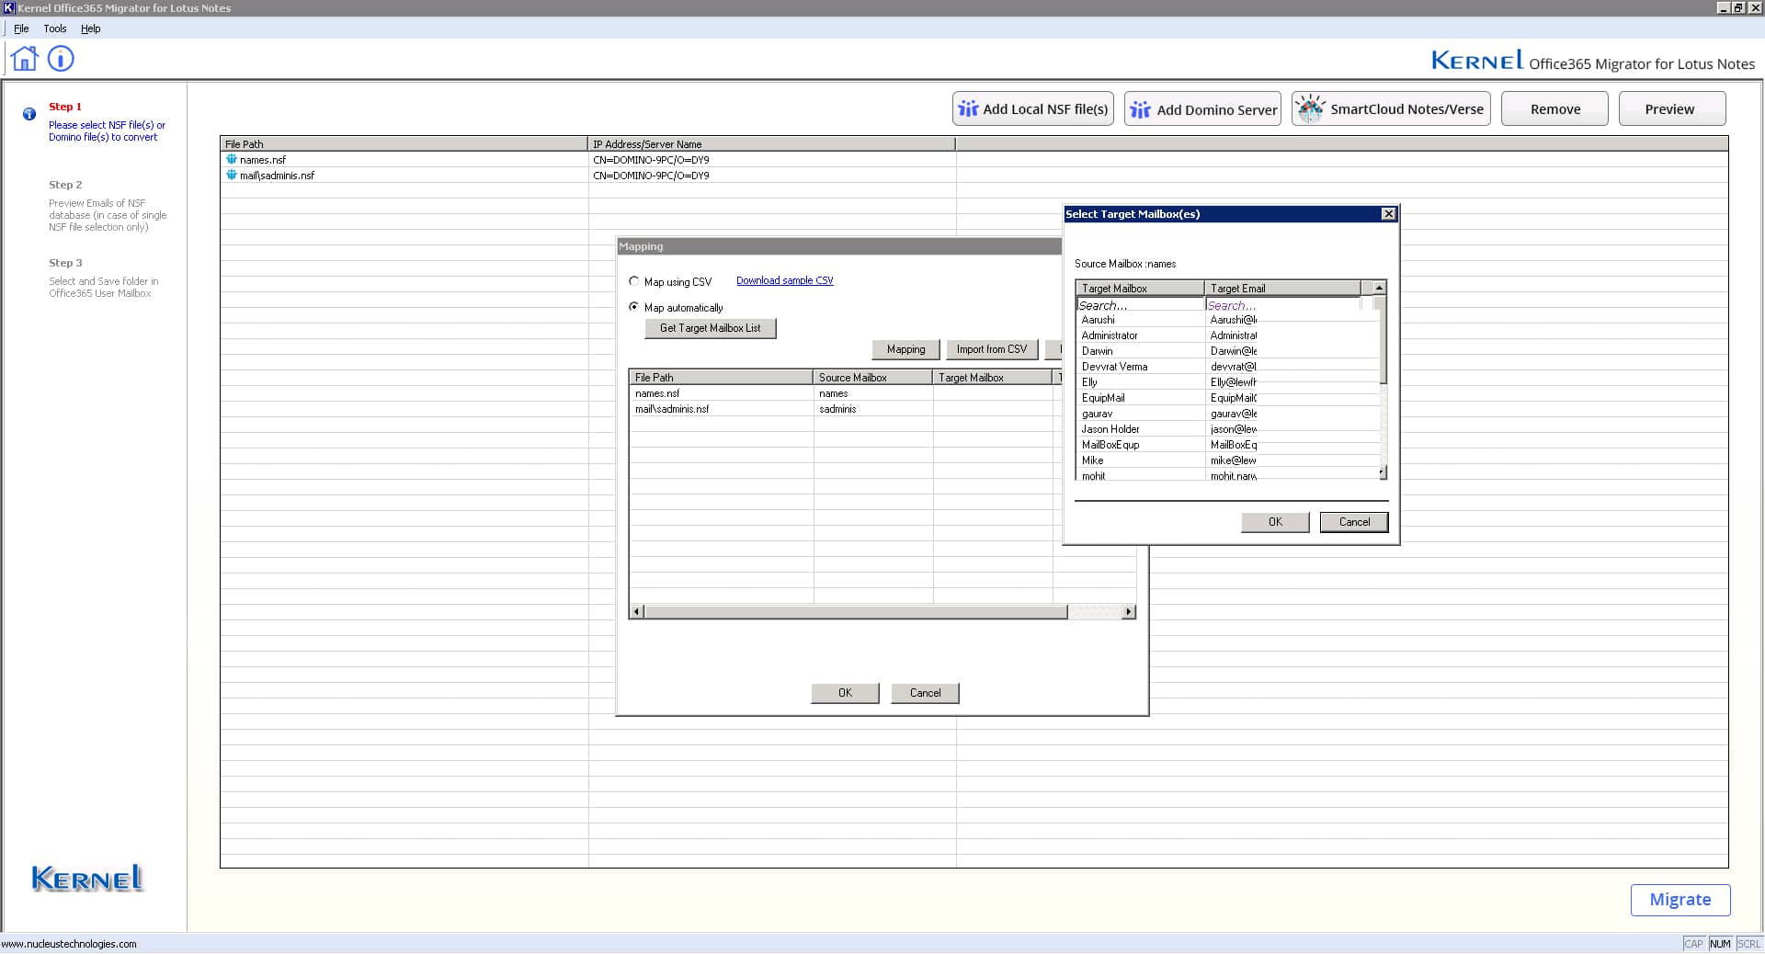1765x954 pixels.
Task: Click www.nucleustechnologies.com in status bar
Action: [69, 944]
